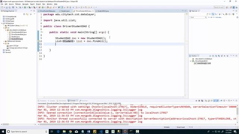This screenshot has width=239, height=134.
Task: Collapse main method fold marker at line 7
Action: pyautogui.click(x=43, y=32)
